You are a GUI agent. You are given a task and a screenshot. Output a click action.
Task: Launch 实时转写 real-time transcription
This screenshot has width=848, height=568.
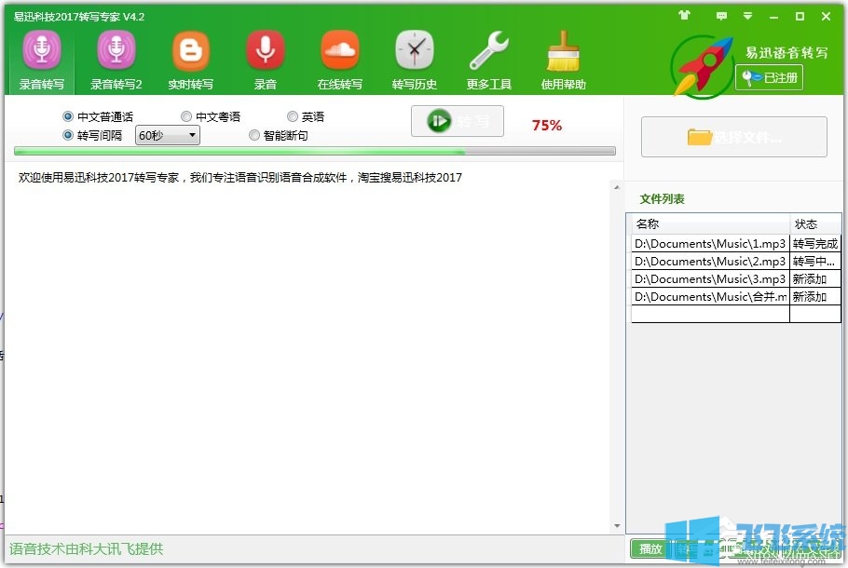point(190,58)
